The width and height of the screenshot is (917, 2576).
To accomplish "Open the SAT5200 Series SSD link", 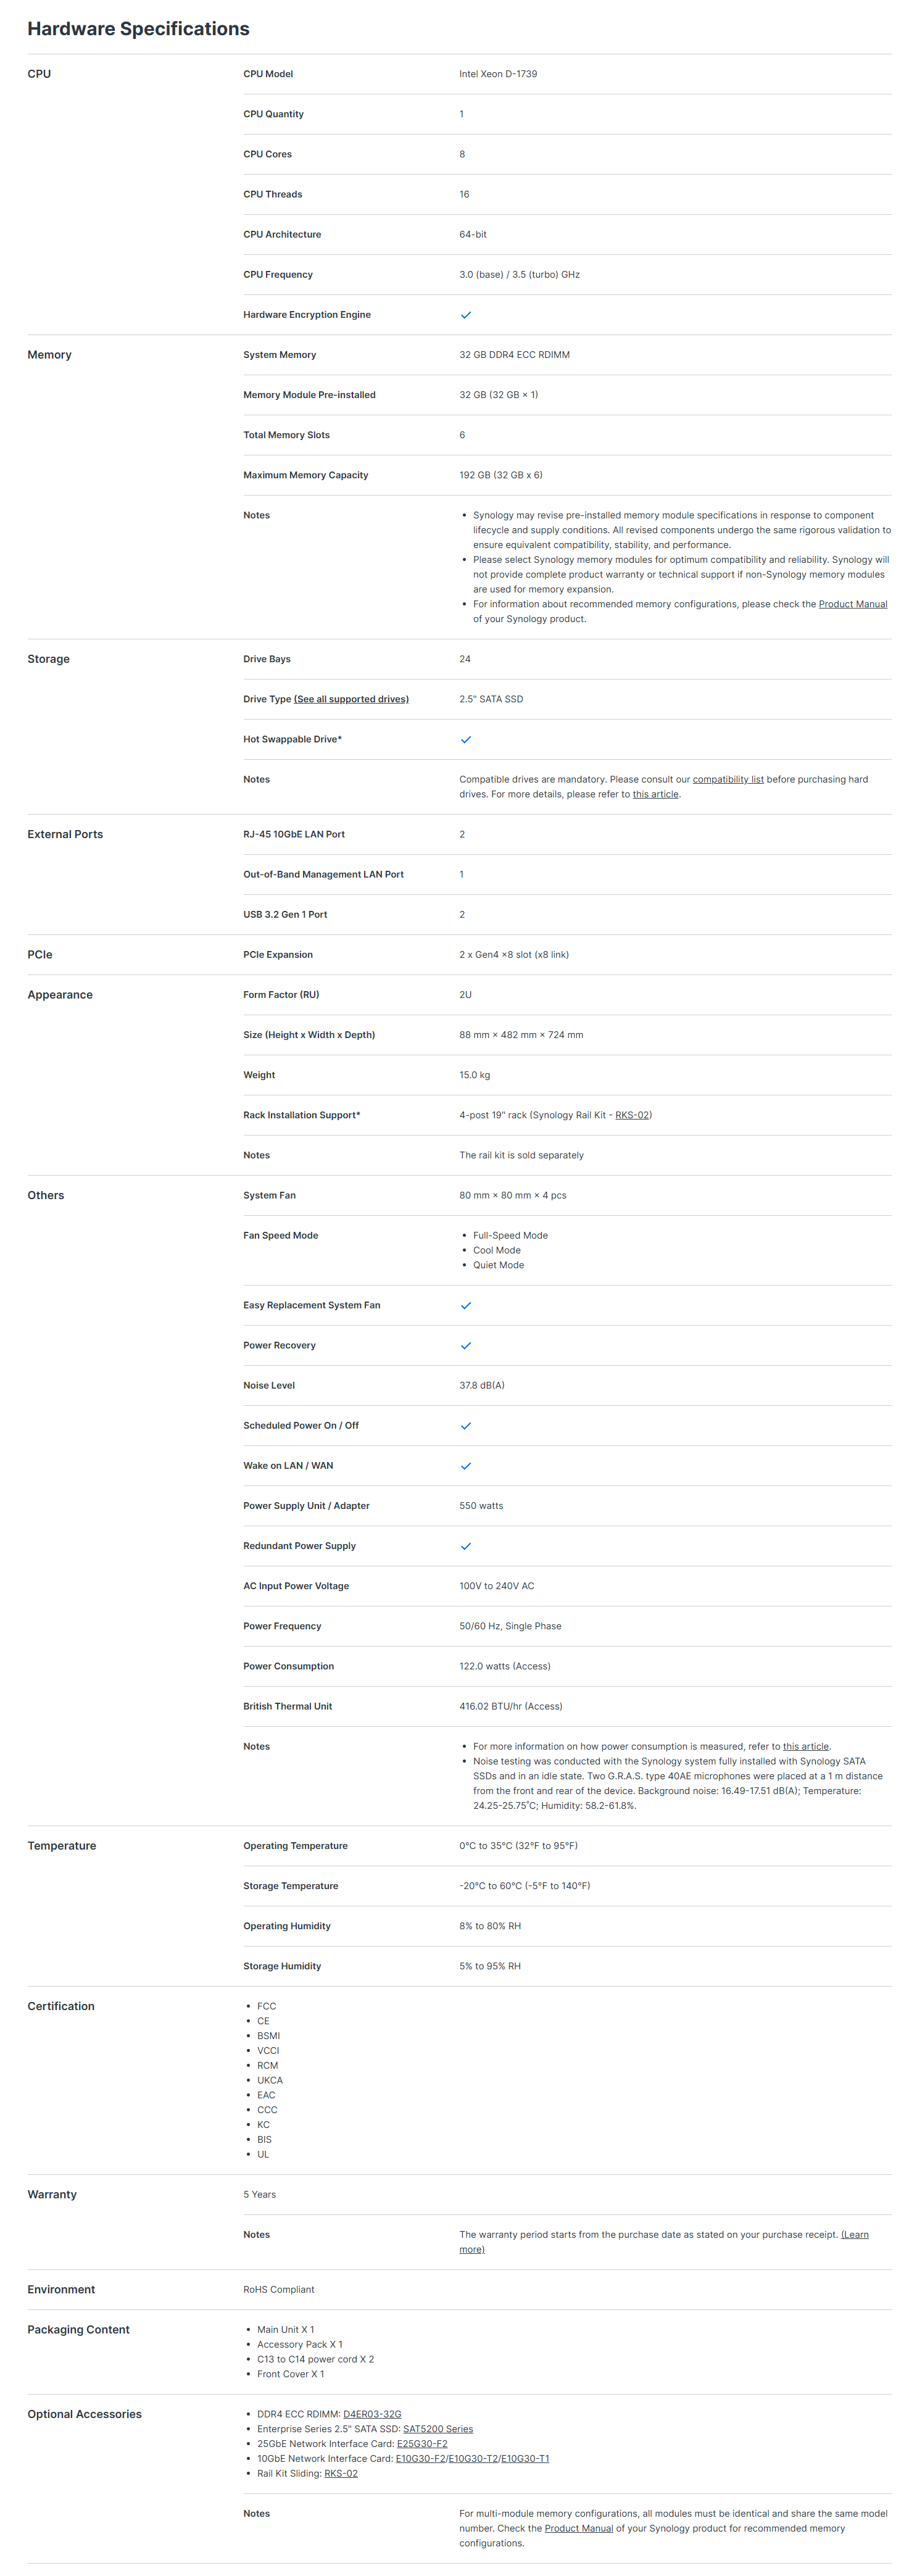I will click(438, 2429).
